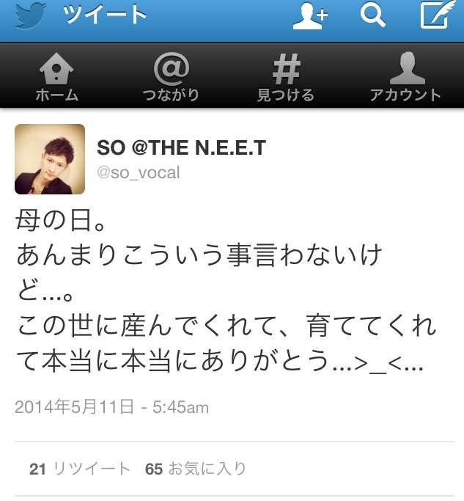This screenshot has height=501, width=464.
Task: Open the アカウント tab label
Action: click(405, 95)
